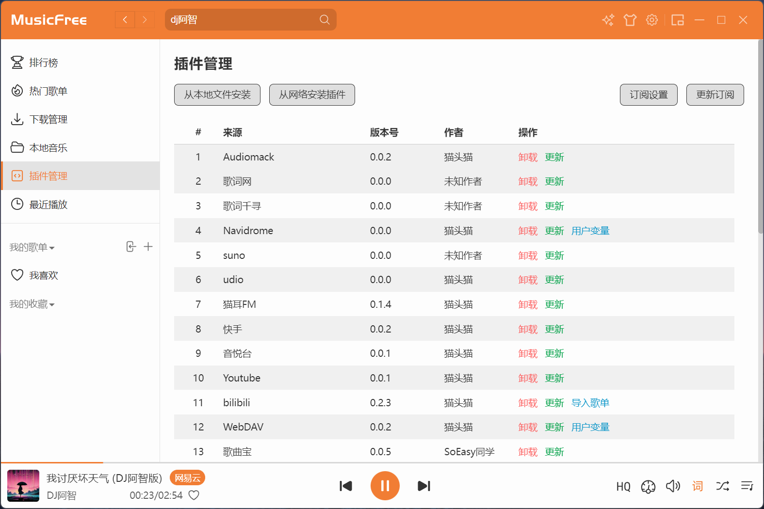Select 插件管理 in sidebar
Viewport: 764px width, 509px height.
coord(80,175)
